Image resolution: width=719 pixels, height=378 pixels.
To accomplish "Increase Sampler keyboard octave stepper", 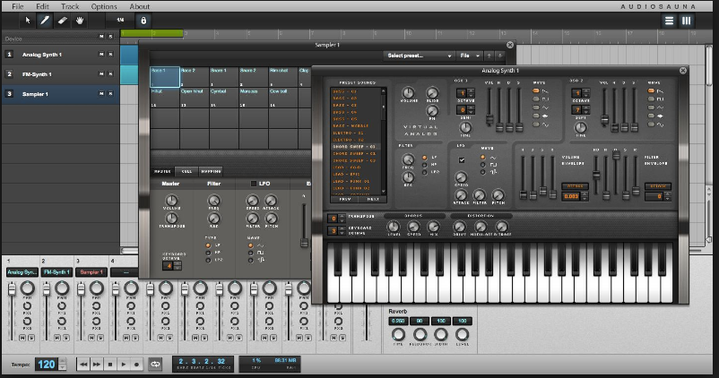I will pos(178,263).
